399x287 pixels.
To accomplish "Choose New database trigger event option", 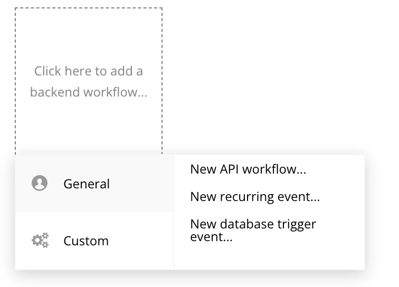I will click(x=253, y=231).
